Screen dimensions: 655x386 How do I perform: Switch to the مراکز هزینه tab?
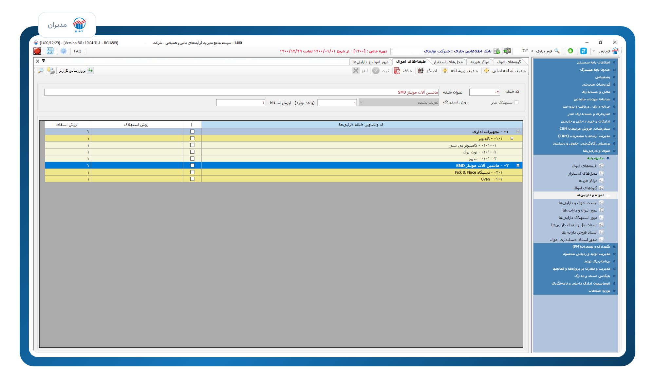(x=480, y=62)
